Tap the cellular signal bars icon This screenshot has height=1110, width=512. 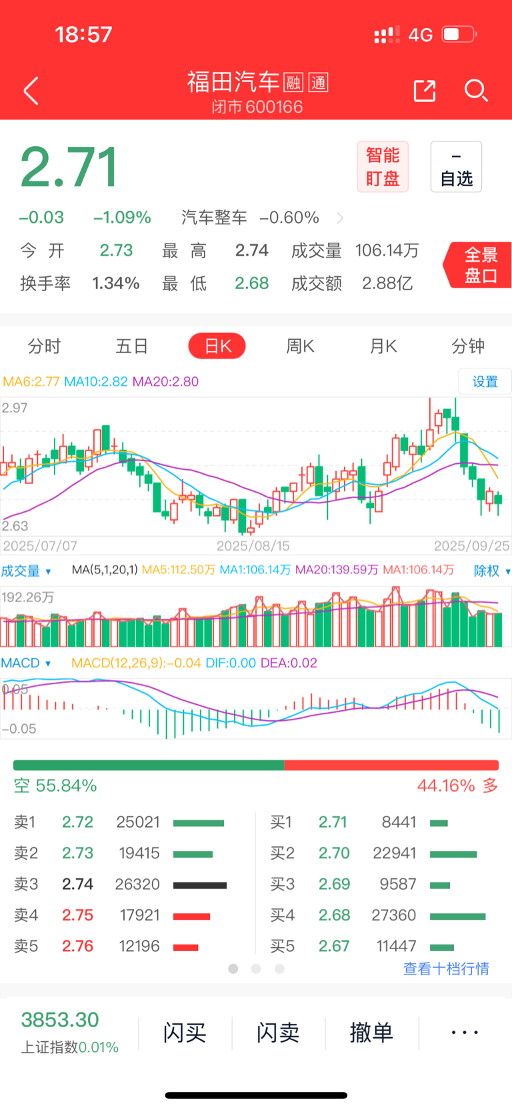click(387, 35)
